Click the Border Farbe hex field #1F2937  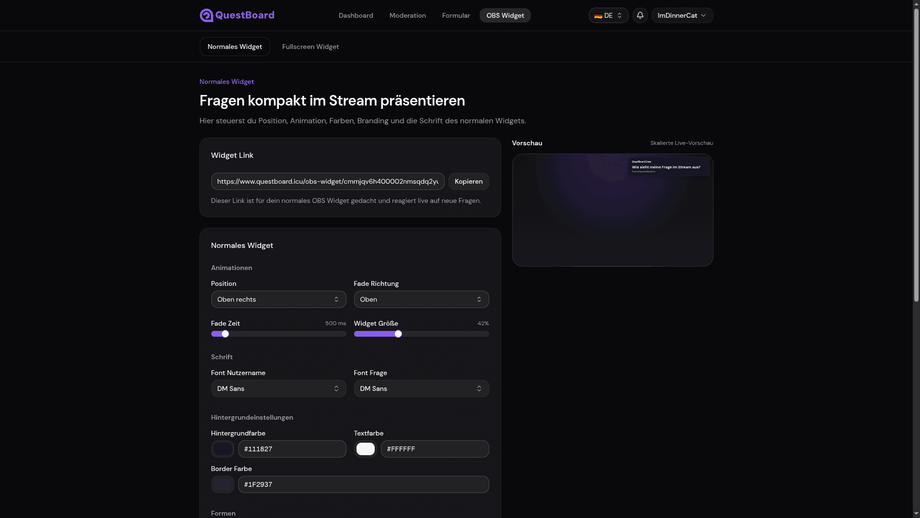click(363, 484)
